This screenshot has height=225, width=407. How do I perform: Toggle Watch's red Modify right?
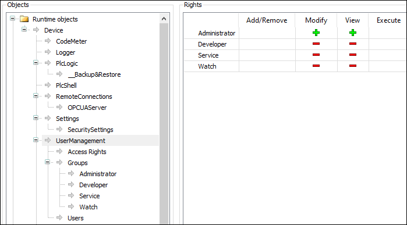click(316, 66)
